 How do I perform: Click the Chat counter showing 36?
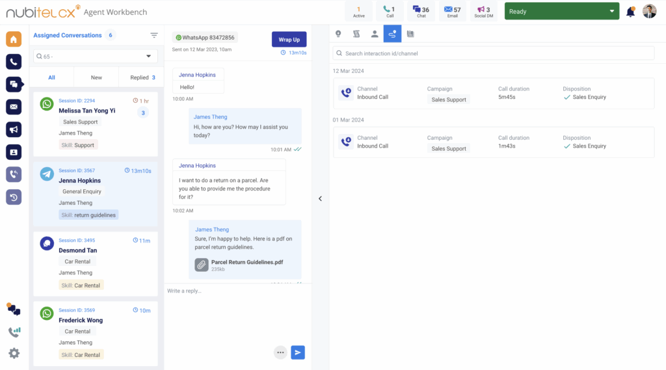click(421, 12)
